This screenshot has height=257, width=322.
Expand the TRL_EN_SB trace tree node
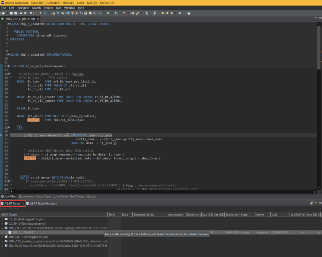click(x=3, y=245)
